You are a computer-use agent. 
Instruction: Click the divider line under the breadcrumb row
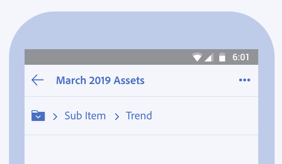(141, 135)
